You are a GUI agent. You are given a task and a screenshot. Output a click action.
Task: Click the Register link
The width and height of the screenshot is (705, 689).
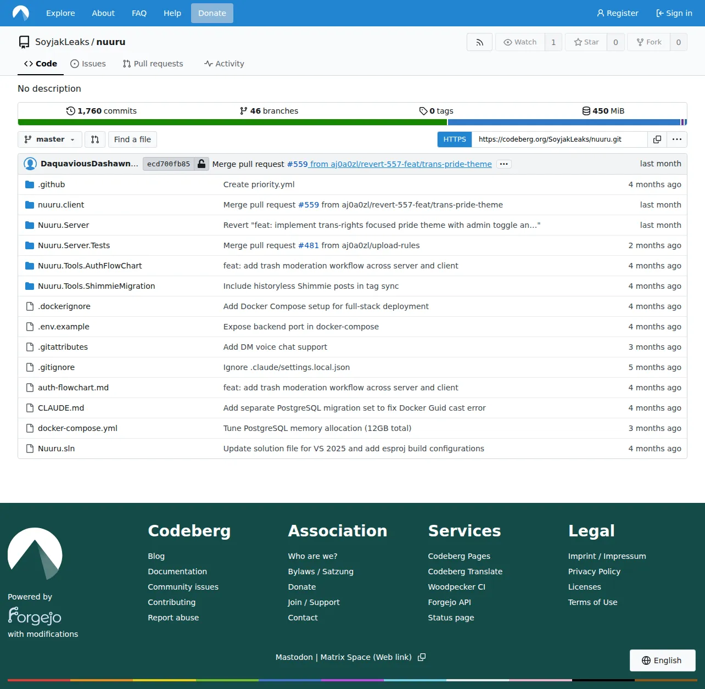coord(618,13)
